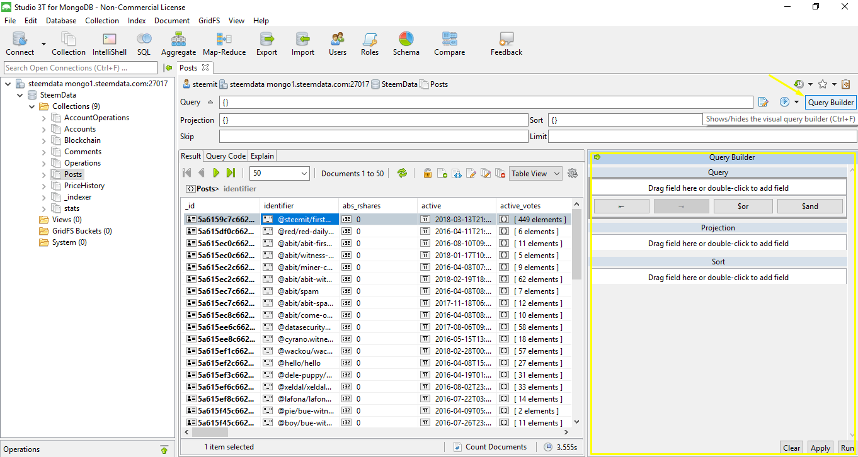
Task: Click the Import toolbar icon
Action: point(303,43)
